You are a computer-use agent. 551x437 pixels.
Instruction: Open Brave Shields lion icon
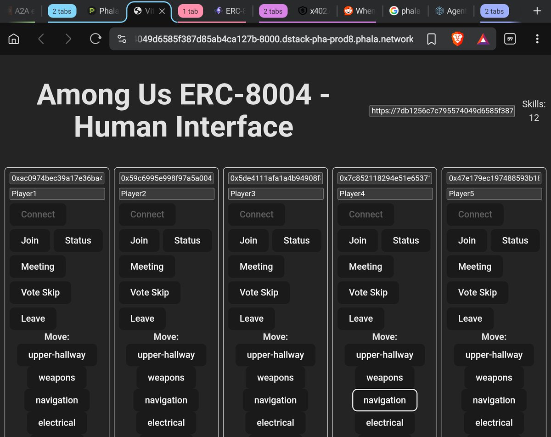[x=457, y=39]
